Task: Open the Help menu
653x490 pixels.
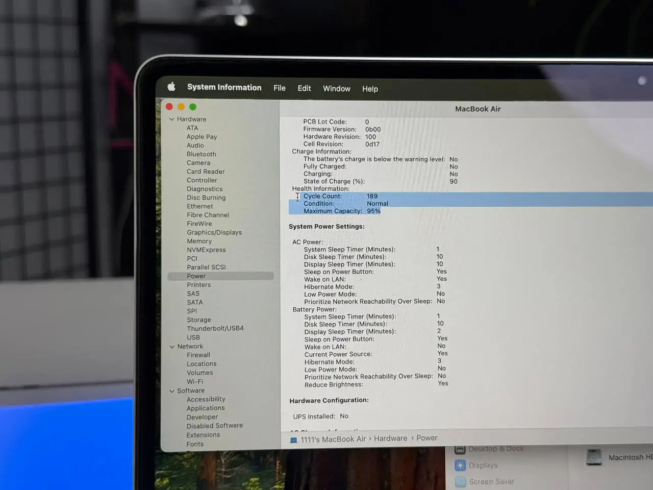Action: pyautogui.click(x=370, y=89)
